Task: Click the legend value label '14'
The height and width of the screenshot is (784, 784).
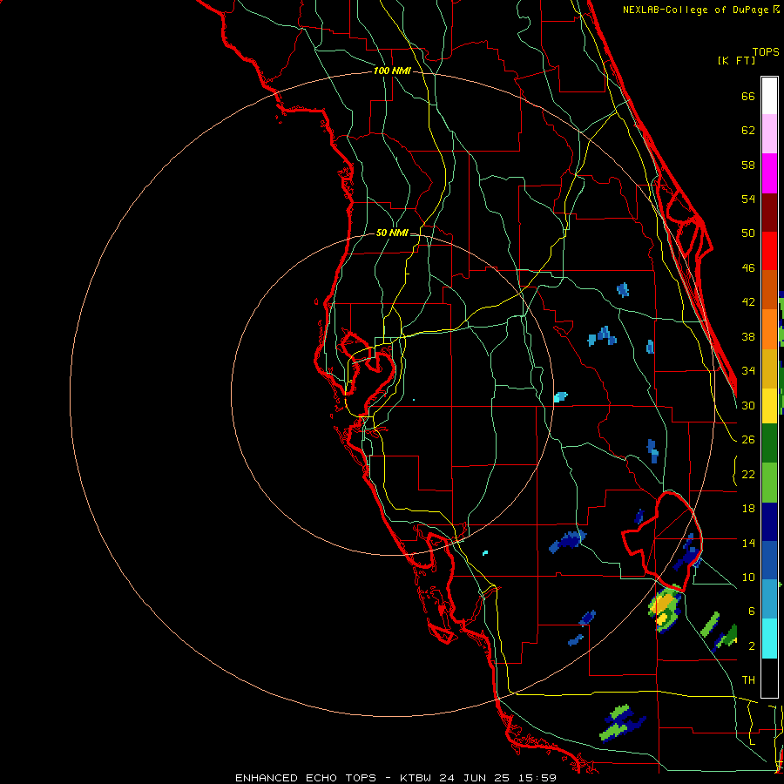Action: point(748,543)
